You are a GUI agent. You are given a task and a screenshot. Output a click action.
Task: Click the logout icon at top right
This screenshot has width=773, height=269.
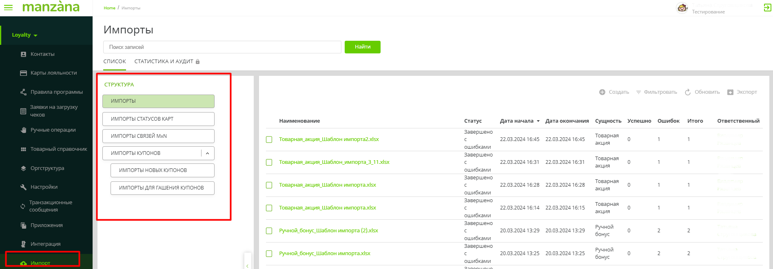tap(767, 8)
